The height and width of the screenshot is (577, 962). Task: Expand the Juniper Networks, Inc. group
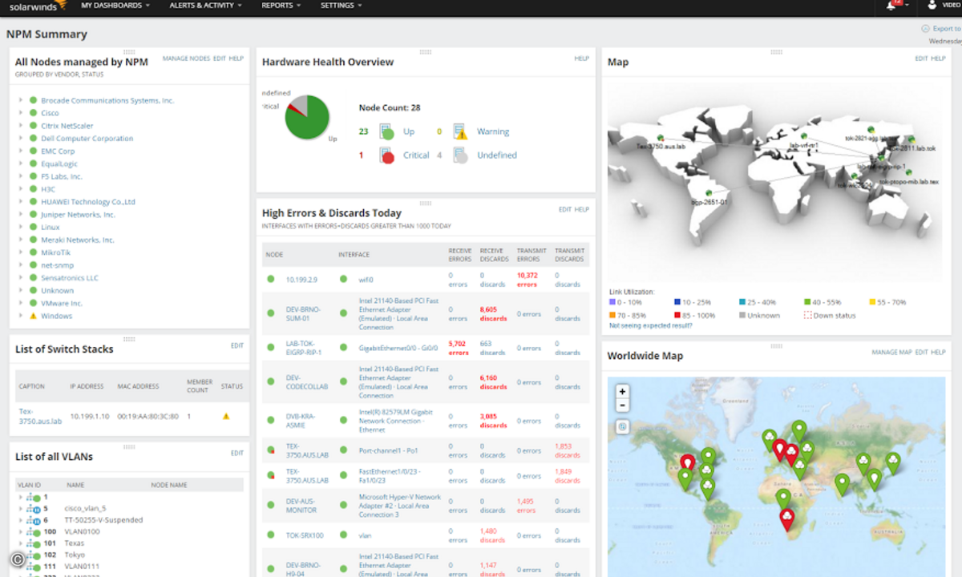(20, 215)
